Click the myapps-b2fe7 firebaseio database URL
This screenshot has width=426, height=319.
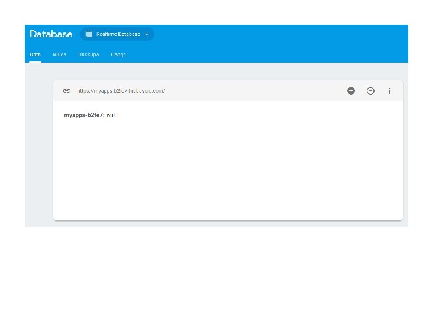[121, 91]
